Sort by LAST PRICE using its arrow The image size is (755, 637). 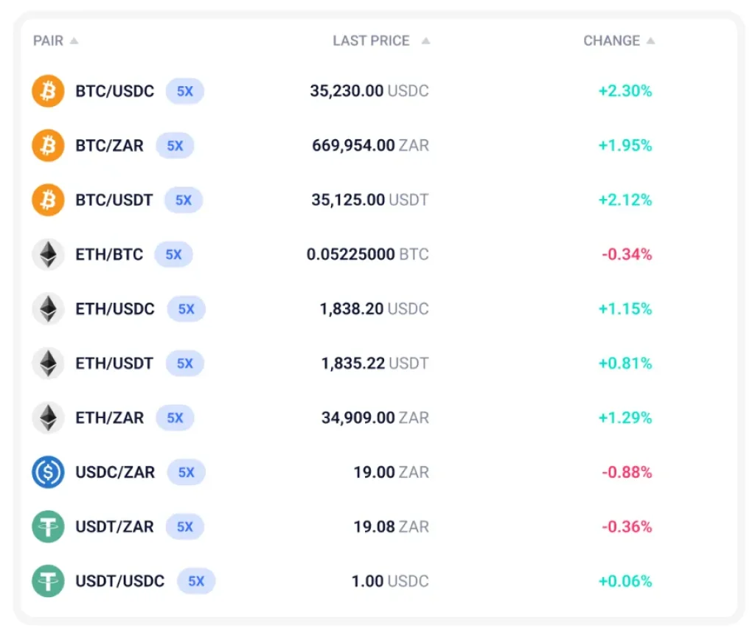(x=425, y=41)
